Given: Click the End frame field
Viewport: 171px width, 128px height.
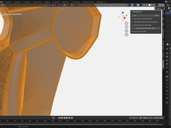Looking at the screenshot, I should [159, 118].
